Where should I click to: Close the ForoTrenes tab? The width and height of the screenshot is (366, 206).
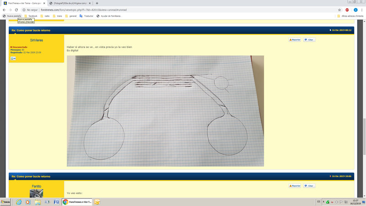(x=44, y=3)
